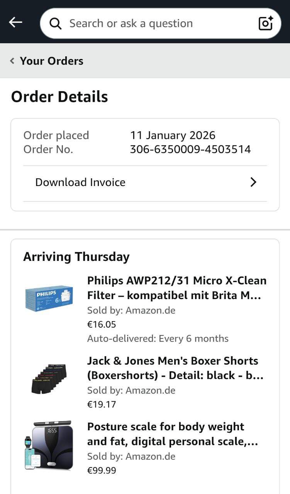Open Posture scale for body weight title
The image size is (290, 494).
(172, 434)
